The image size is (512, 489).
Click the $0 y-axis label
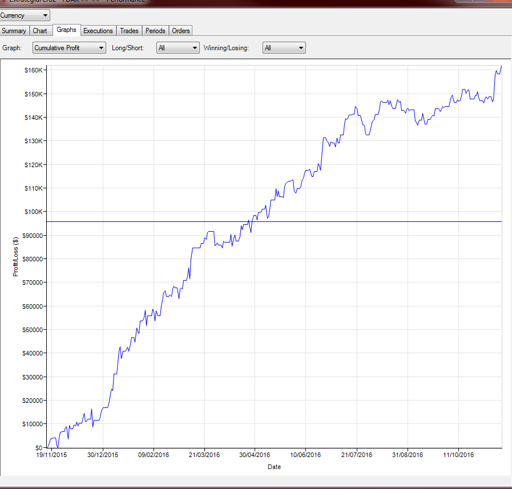(x=38, y=447)
